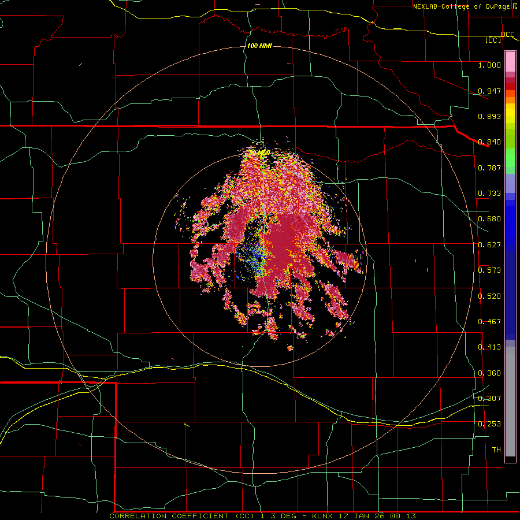Click the KLNX radar site identifier
Screen dimensions: 520x520
tap(323, 516)
